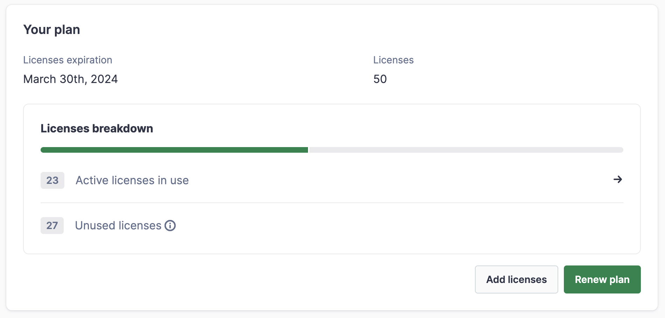Click the gray unfilled portion of progress bar
The height and width of the screenshot is (318, 665).
click(465, 150)
